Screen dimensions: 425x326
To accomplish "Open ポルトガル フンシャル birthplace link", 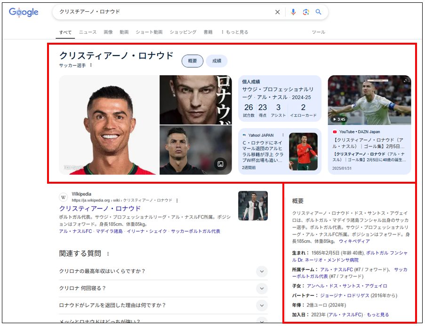I will [387, 253].
